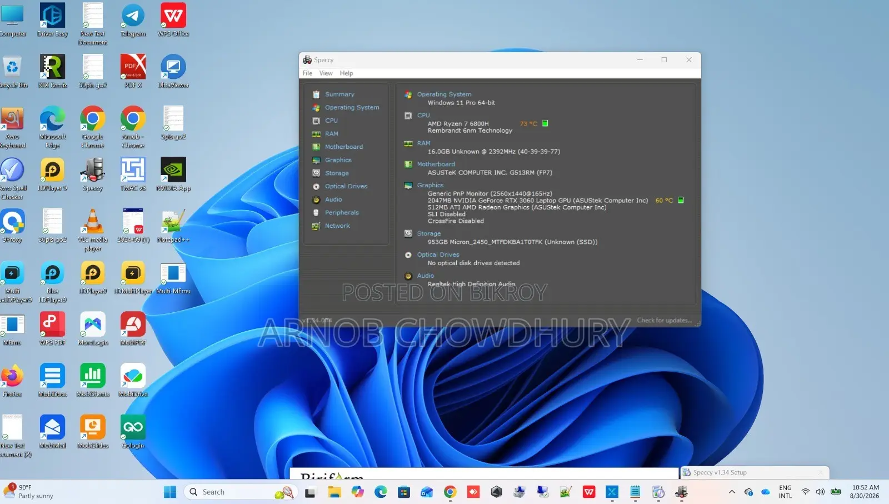The image size is (889, 504).
Task: Select the 9Proxy desktop icon
Action: tap(12, 227)
